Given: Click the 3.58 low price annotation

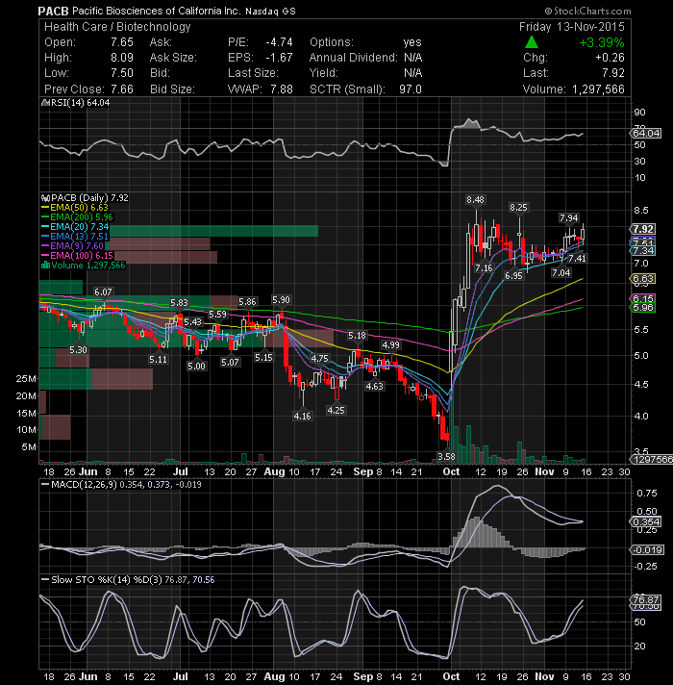Looking at the screenshot, I should (x=446, y=457).
